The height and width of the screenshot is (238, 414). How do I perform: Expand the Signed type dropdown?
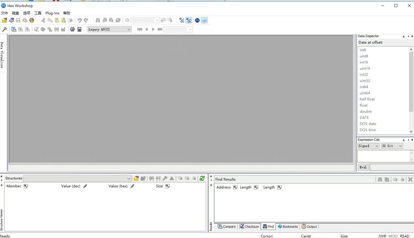(x=368, y=146)
